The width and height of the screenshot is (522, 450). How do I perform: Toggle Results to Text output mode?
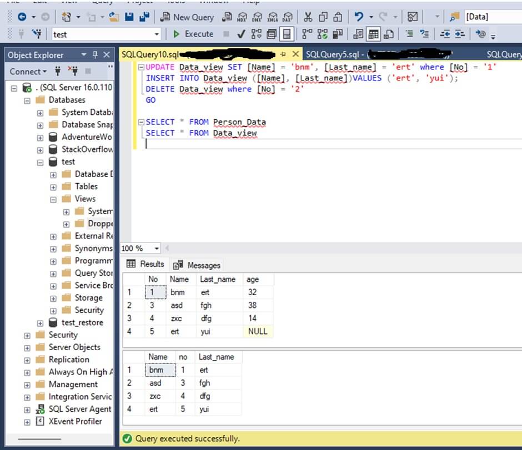coord(358,34)
